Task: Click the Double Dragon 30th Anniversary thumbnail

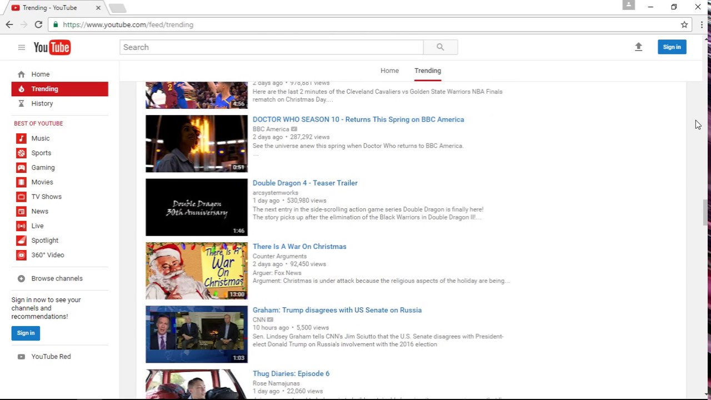Action: coord(197,207)
